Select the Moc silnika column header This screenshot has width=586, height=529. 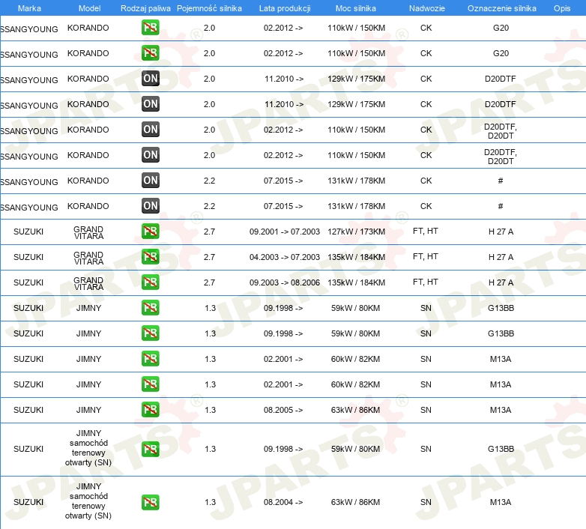click(x=356, y=7)
